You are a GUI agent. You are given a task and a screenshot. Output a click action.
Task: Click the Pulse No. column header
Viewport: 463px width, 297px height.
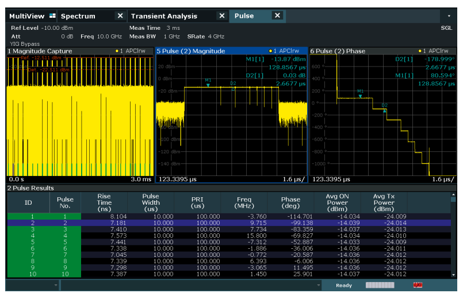coord(65,202)
